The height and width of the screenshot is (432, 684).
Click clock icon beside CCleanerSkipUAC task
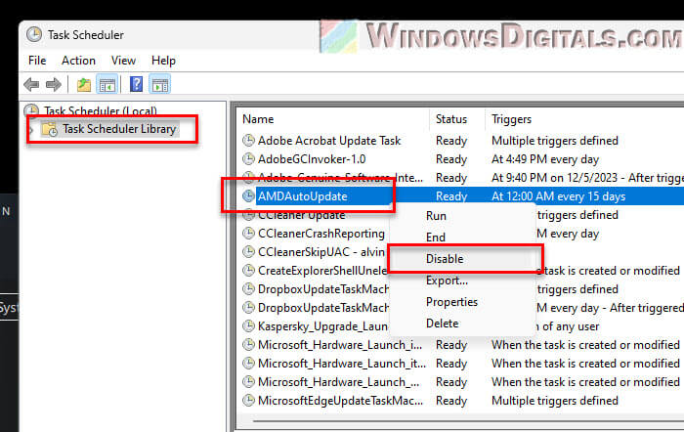pos(248,252)
